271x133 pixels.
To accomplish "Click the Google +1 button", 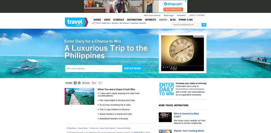I will (100, 83).
